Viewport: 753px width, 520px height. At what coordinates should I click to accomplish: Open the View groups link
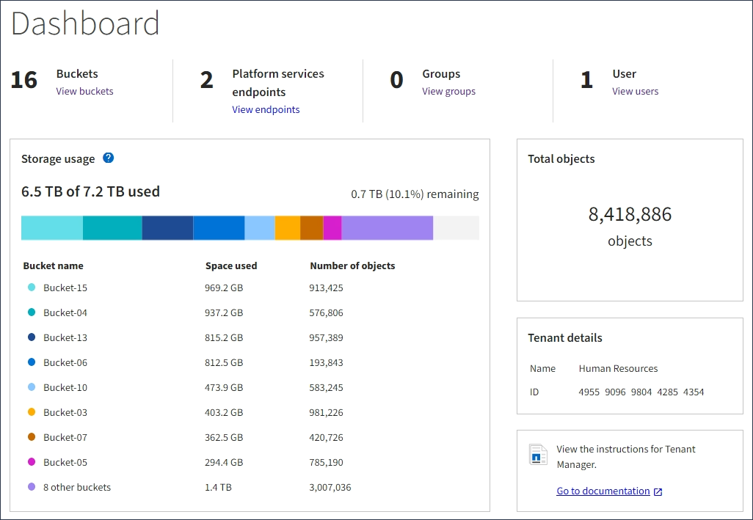[448, 92]
